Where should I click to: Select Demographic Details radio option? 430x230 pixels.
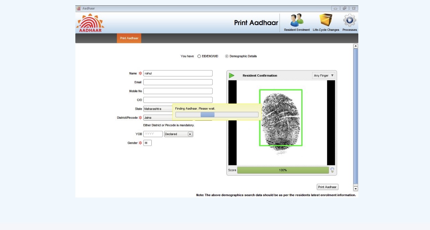[227, 56]
